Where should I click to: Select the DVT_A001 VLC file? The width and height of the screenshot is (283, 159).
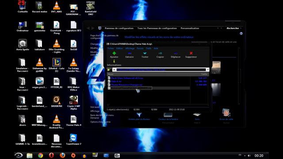[57, 7]
